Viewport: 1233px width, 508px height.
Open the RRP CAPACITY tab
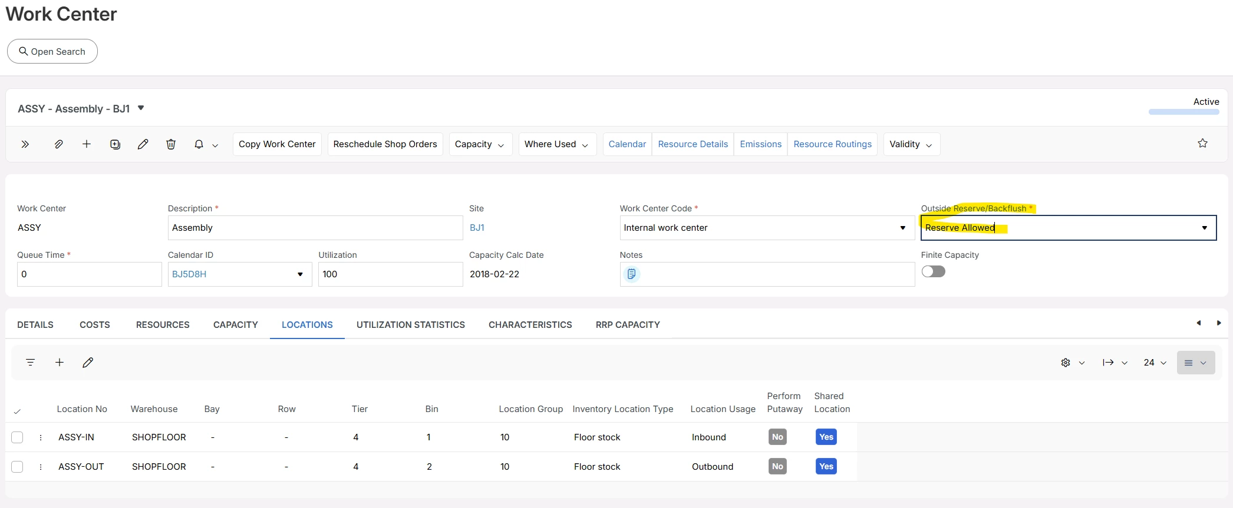tap(628, 325)
